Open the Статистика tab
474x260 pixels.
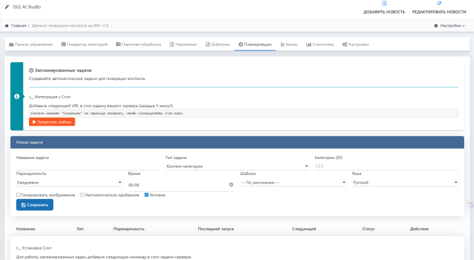pos(320,44)
